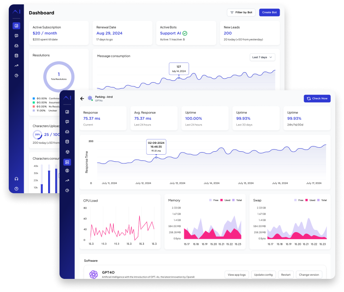Click green checkmark beside Support AI
The image size is (344, 292).
(x=185, y=33)
